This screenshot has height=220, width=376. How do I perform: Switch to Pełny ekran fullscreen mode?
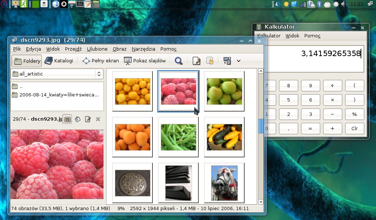pyautogui.click(x=101, y=61)
